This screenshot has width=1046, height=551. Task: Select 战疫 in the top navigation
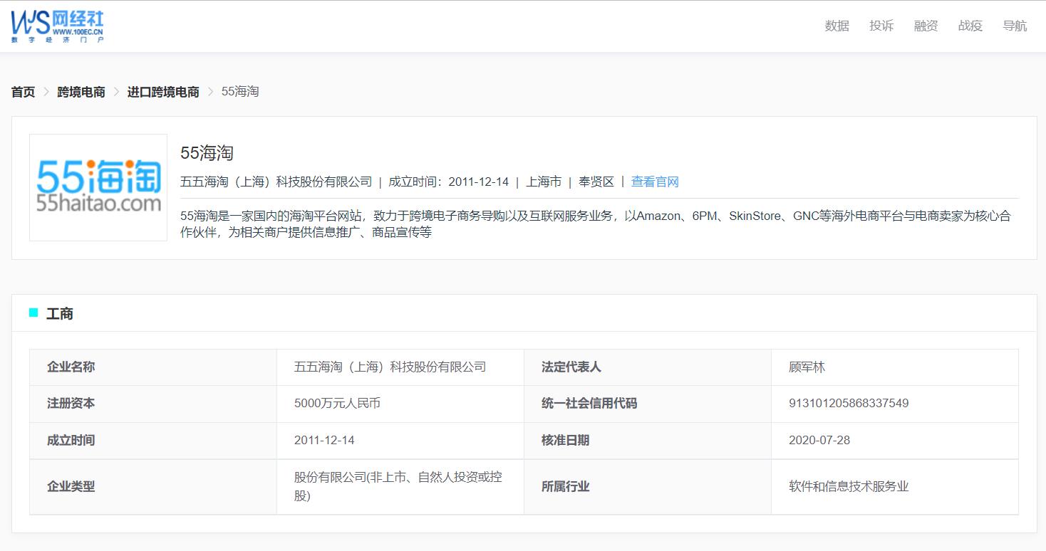pyautogui.click(x=969, y=26)
